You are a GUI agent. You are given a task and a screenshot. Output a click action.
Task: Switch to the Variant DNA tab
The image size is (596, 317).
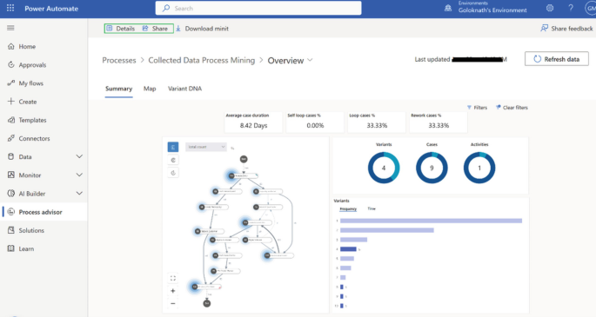click(x=184, y=89)
